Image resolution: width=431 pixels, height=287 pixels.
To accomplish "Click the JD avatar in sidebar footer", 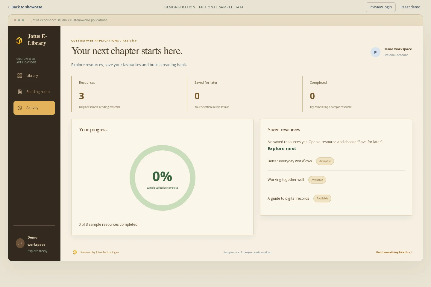I will [x=20, y=243].
